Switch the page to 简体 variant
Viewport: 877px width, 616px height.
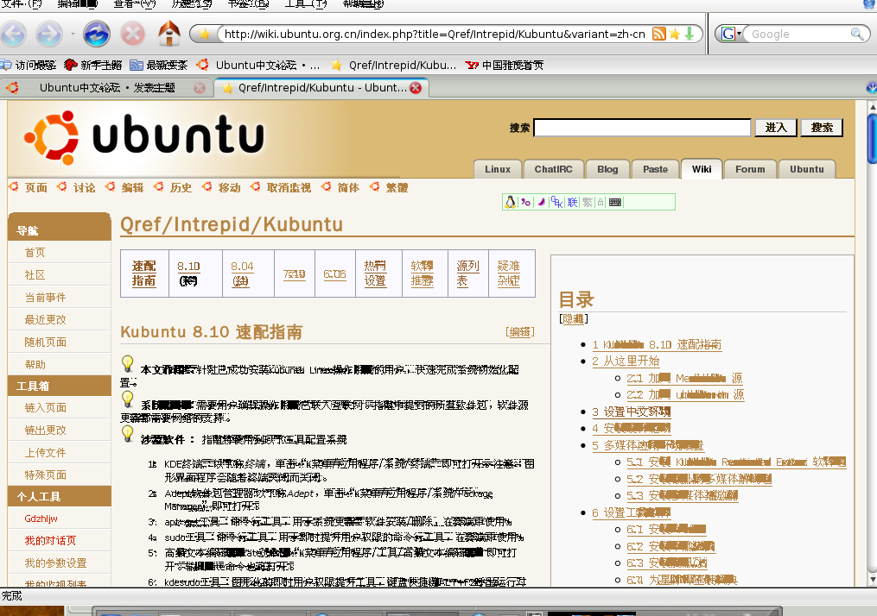[x=348, y=188]
